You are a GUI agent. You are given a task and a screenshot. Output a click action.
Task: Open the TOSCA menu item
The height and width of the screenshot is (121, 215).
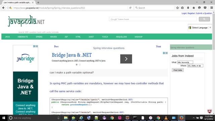[x=105, y=37]
